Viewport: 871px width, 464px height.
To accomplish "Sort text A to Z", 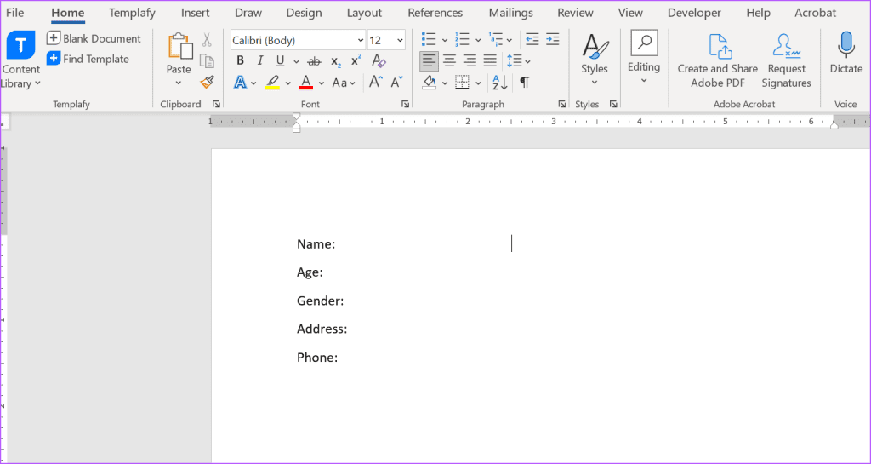I will (500, 83).
